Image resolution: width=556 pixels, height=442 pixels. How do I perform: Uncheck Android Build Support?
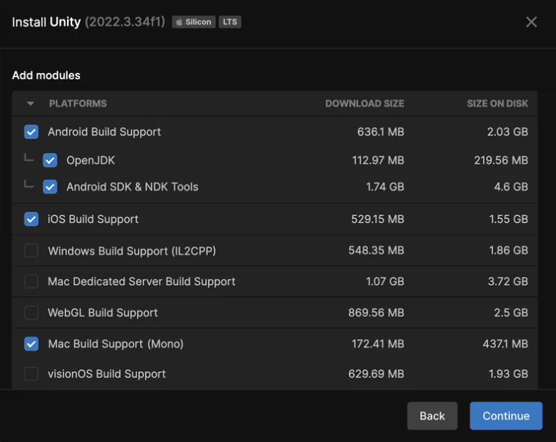[x=31, y=132]
